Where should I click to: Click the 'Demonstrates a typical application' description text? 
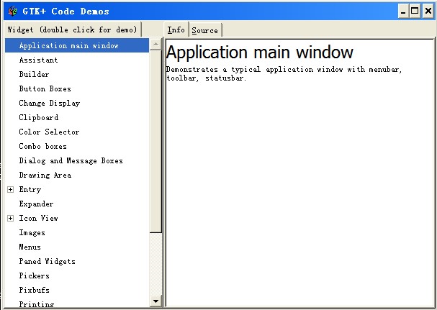284,73
